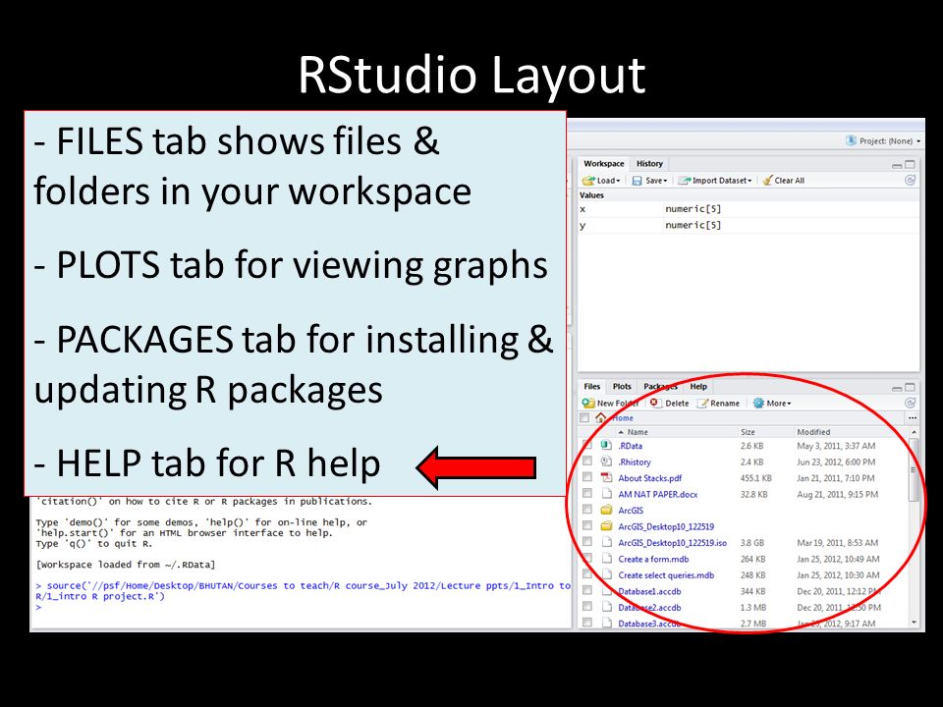943x707 pixels.
Task: Minimize the Workspace pane
Action: pyautogui.click(x=897, y=165)
